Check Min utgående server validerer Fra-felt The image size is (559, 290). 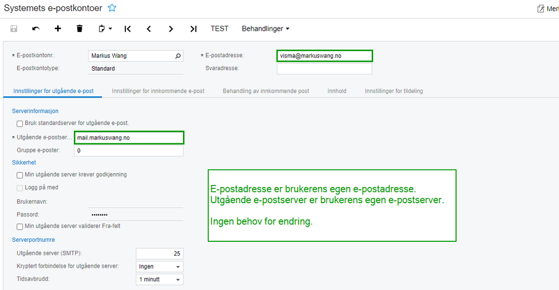20,227
